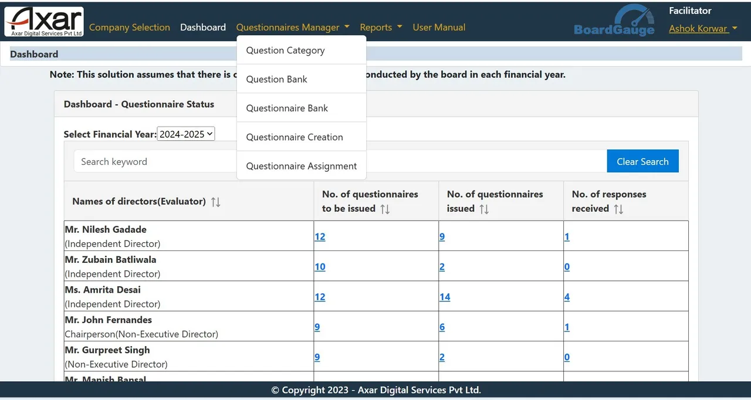Expand the Reports dropdown menu
The image size is (751, 400).
[381, 27]
